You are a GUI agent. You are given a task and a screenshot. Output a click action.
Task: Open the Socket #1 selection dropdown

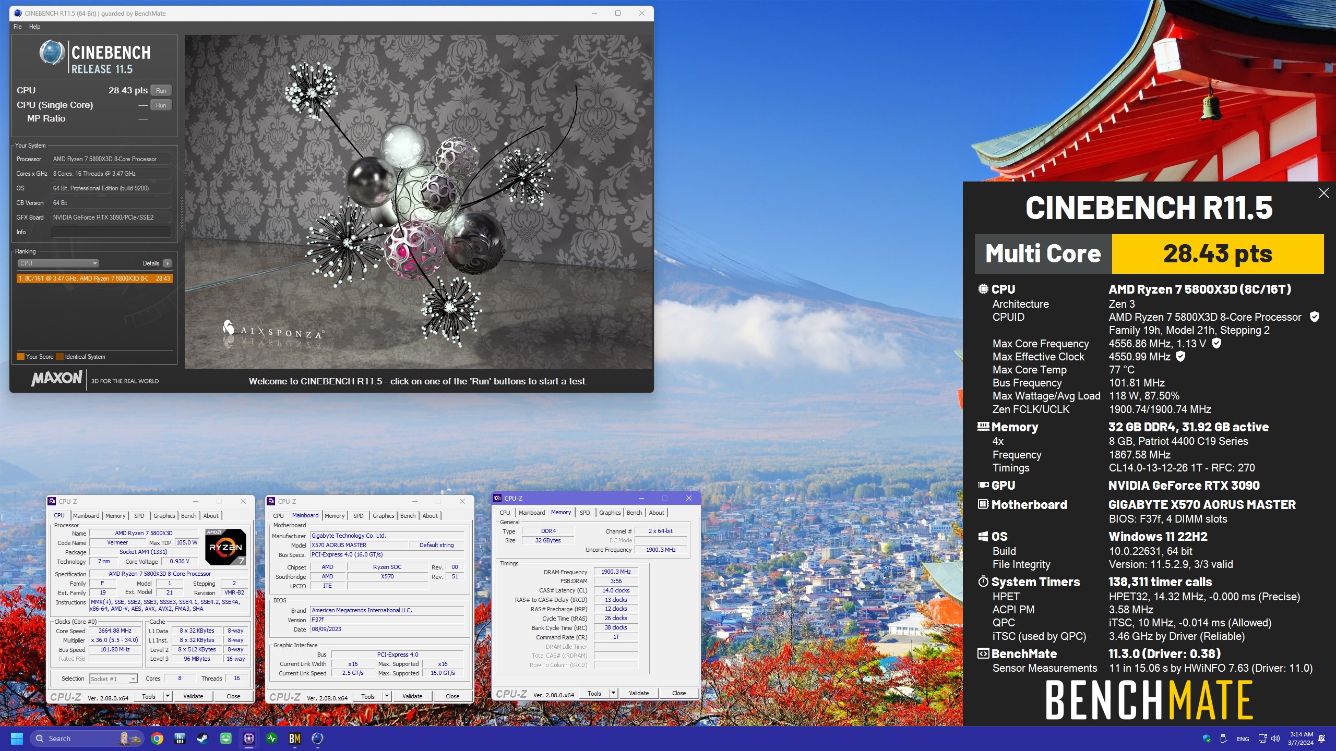(x=113, y=679)
